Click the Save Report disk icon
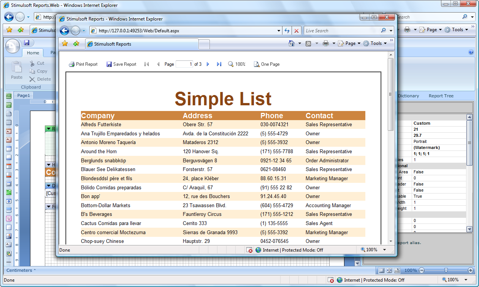This screenshot has width=479, height=287. tap(109, 64)
